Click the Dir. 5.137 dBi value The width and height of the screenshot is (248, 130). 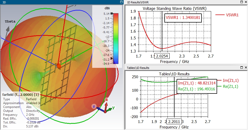tap(32, 126)
